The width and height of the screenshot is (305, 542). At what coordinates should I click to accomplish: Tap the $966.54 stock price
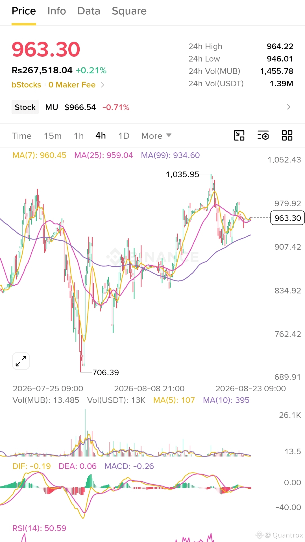pos(80,107)
